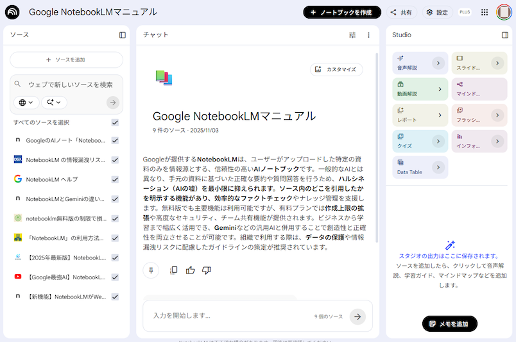Pin the summary to a note

tap(151, 270)
